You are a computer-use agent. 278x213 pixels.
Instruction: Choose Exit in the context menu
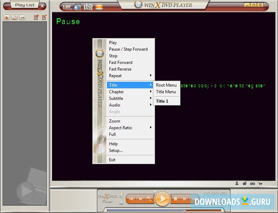point(131,160)
